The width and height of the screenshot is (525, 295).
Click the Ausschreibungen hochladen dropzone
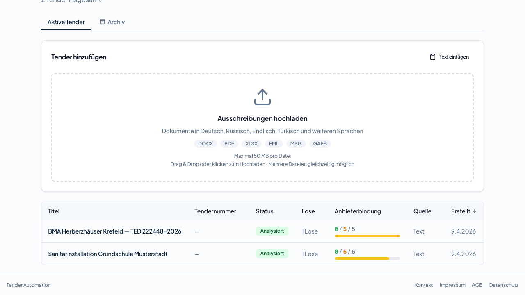click(x=262, y=127)
